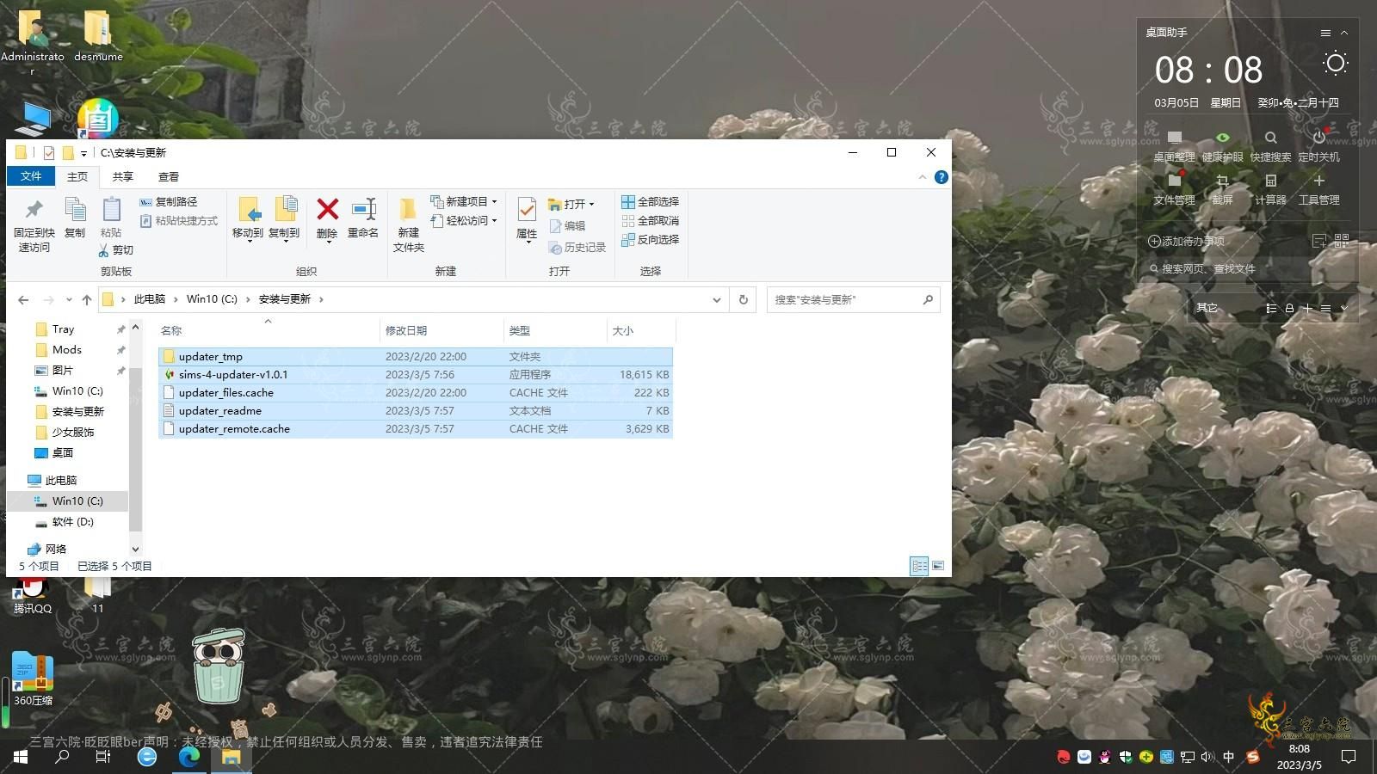Open File Explorer on the taskbar
1377x774 pixels.
[231, 757]
